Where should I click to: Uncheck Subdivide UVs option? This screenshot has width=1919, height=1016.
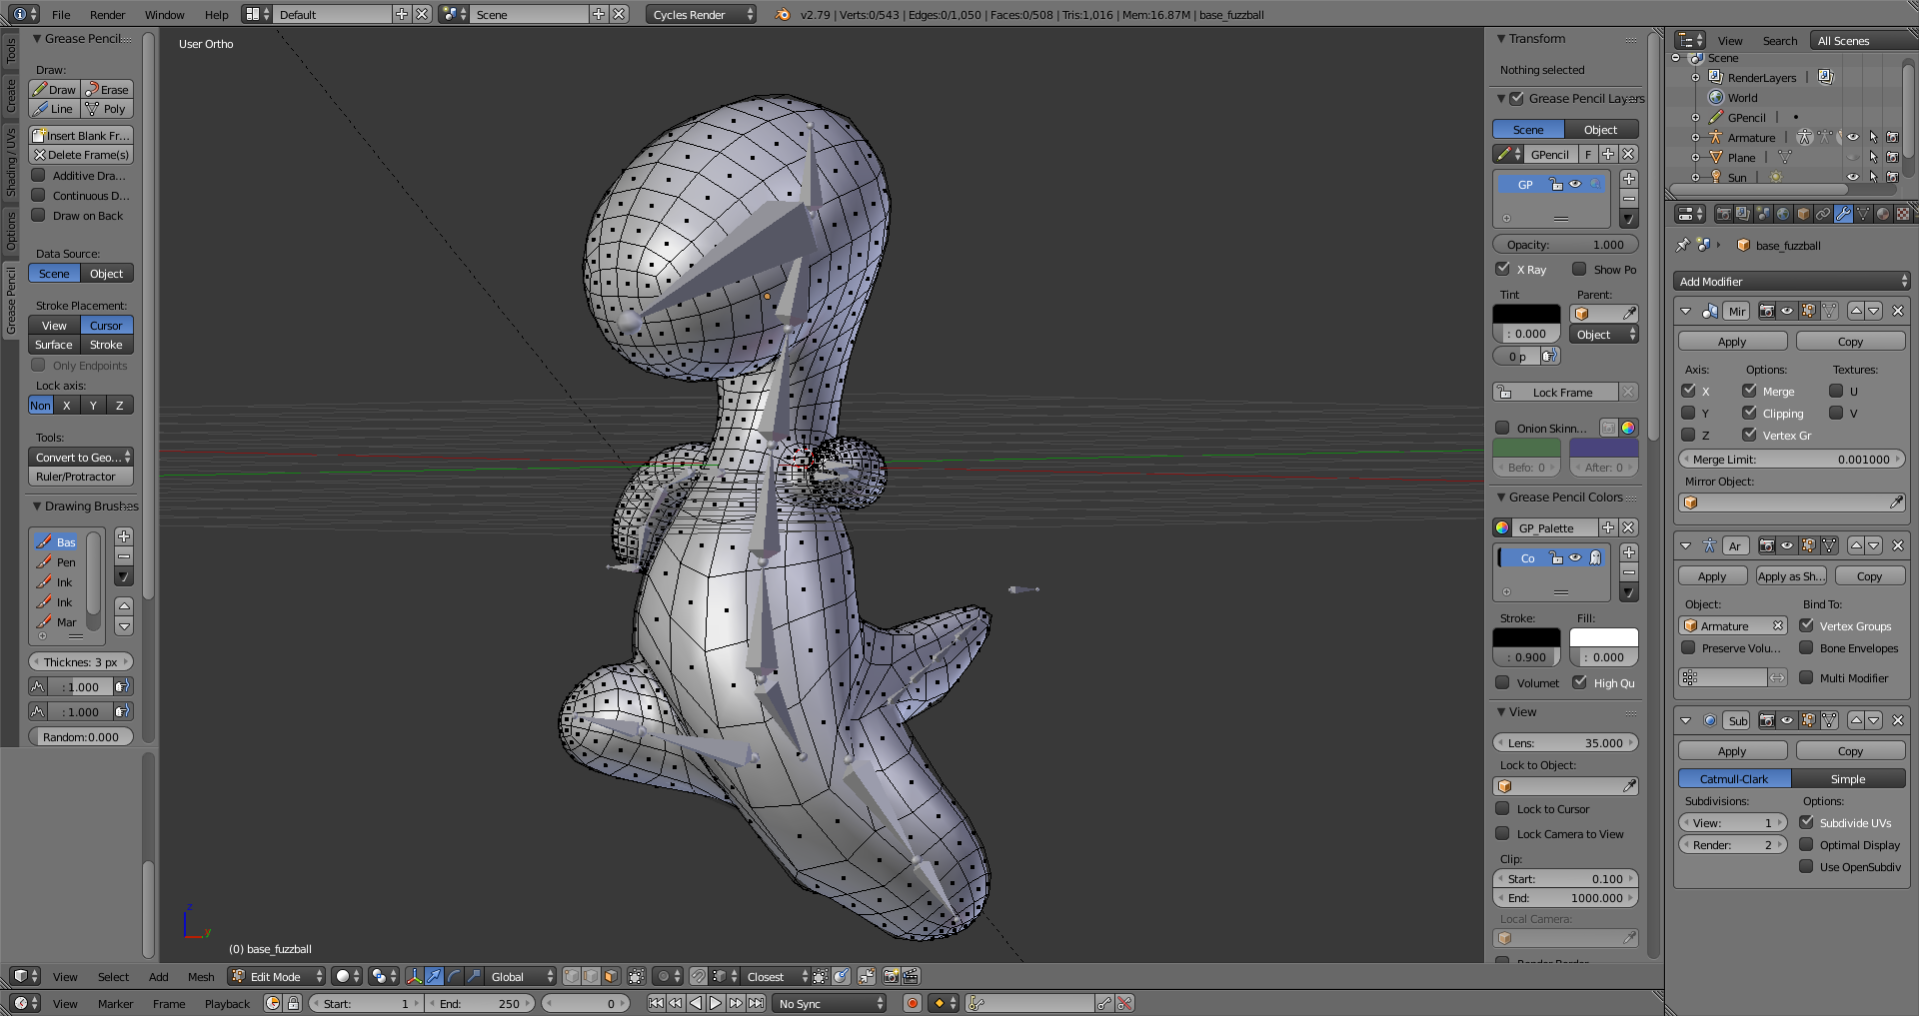(1807, 822)
